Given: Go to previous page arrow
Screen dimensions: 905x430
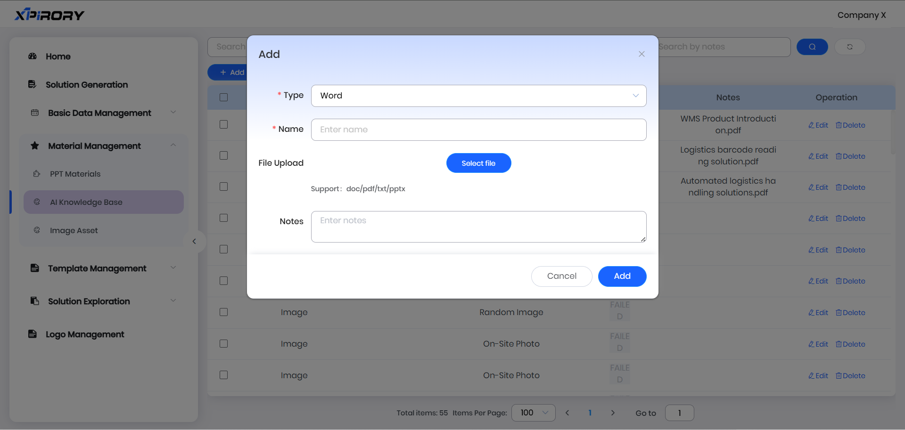Looking at the screenshot, I should click(x=567, y=413).
